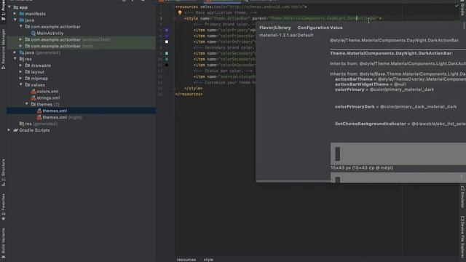Click the actionBarTheme attribute line
Viewport: 466px width, 262px height.
click(x=400, y=79)
